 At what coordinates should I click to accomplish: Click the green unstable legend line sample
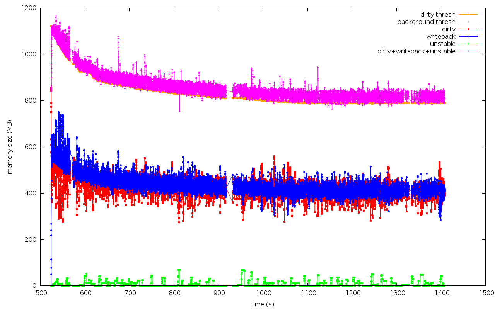click(468, 44)
